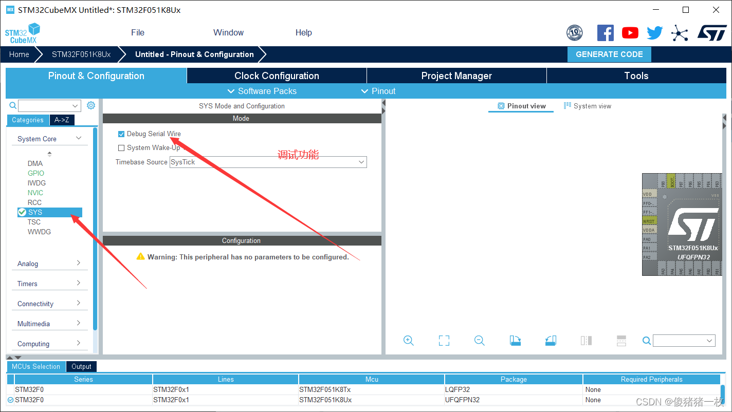732x412 pixels.
Task: Fit the chip to the window
Action: 444,341
